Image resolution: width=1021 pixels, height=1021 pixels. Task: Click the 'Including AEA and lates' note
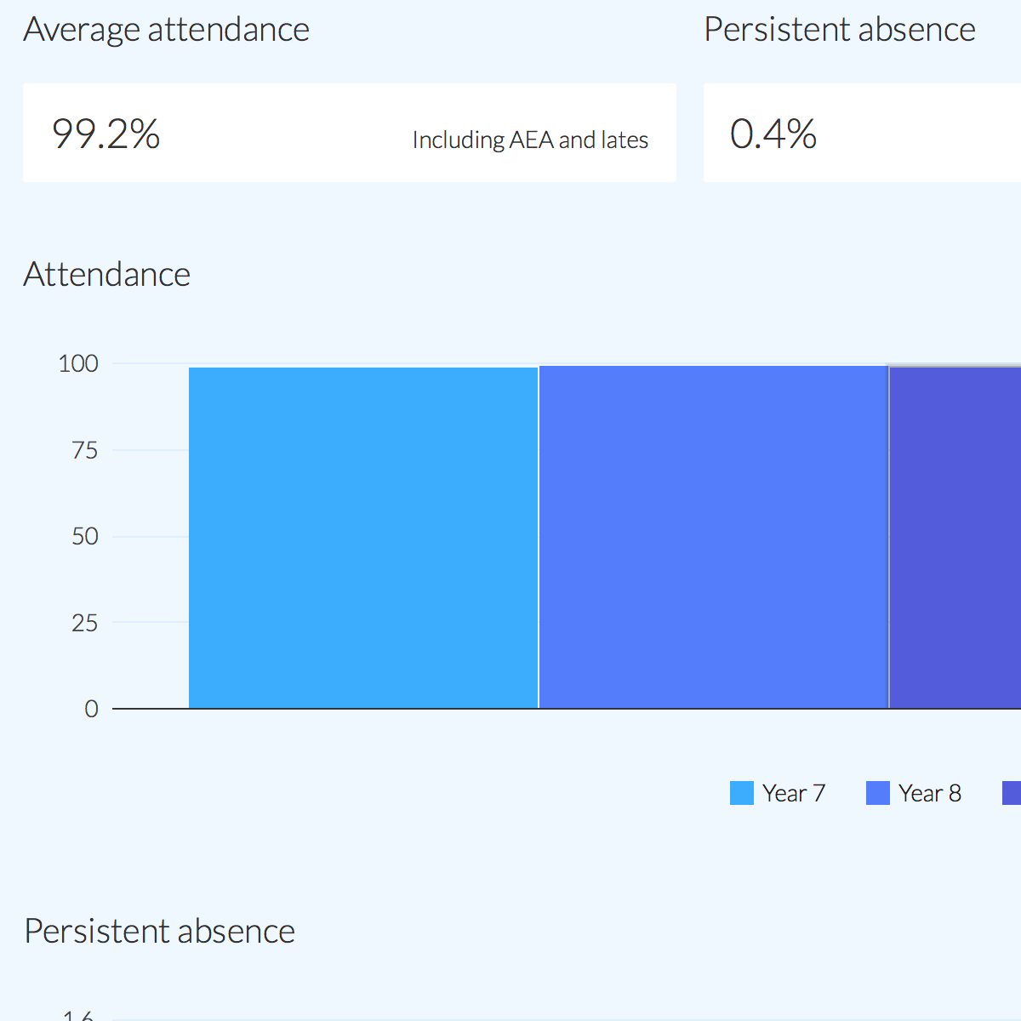tap(530, 140)
